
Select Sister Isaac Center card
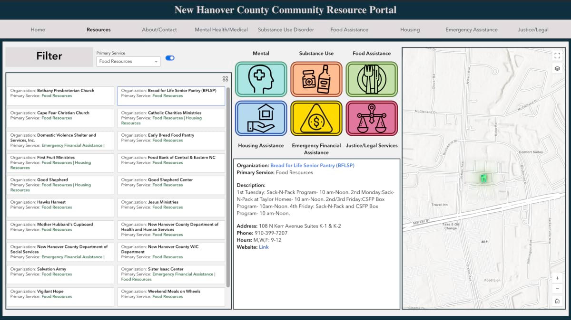[171, 274]
